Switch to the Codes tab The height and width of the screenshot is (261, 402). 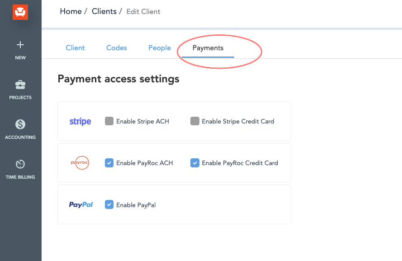tap(116, 47)
